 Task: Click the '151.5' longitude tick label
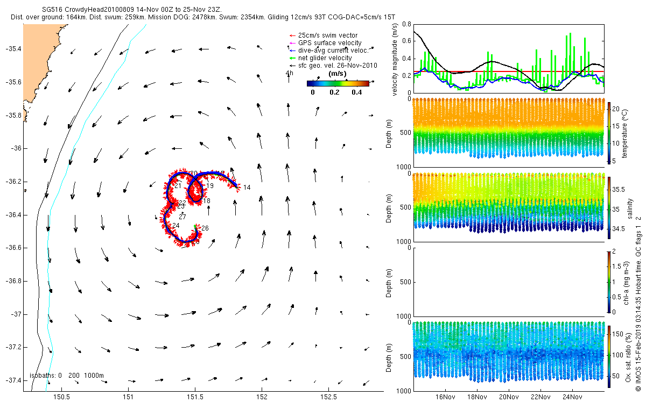pos(195,397)
